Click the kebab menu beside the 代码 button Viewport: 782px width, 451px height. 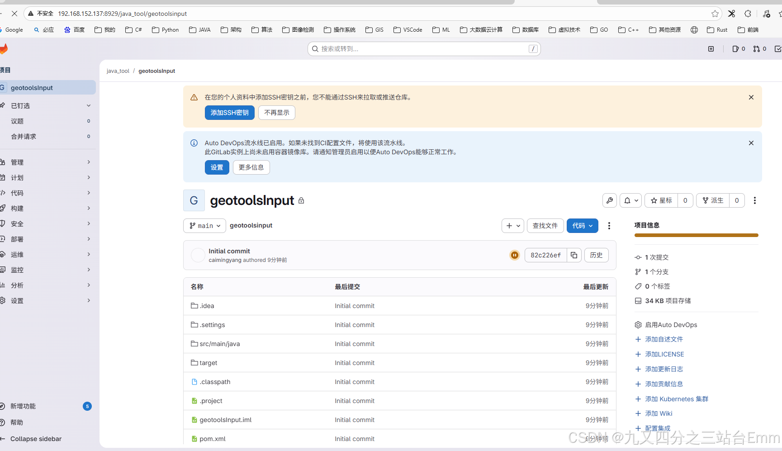609,226
